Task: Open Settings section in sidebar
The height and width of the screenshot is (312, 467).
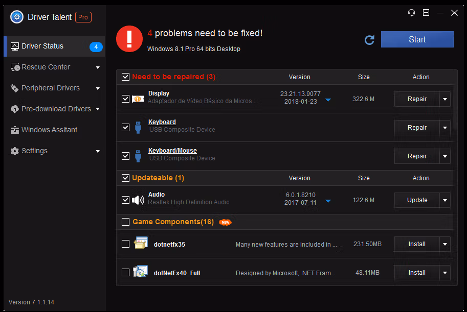Action: (x=55, y=151)
